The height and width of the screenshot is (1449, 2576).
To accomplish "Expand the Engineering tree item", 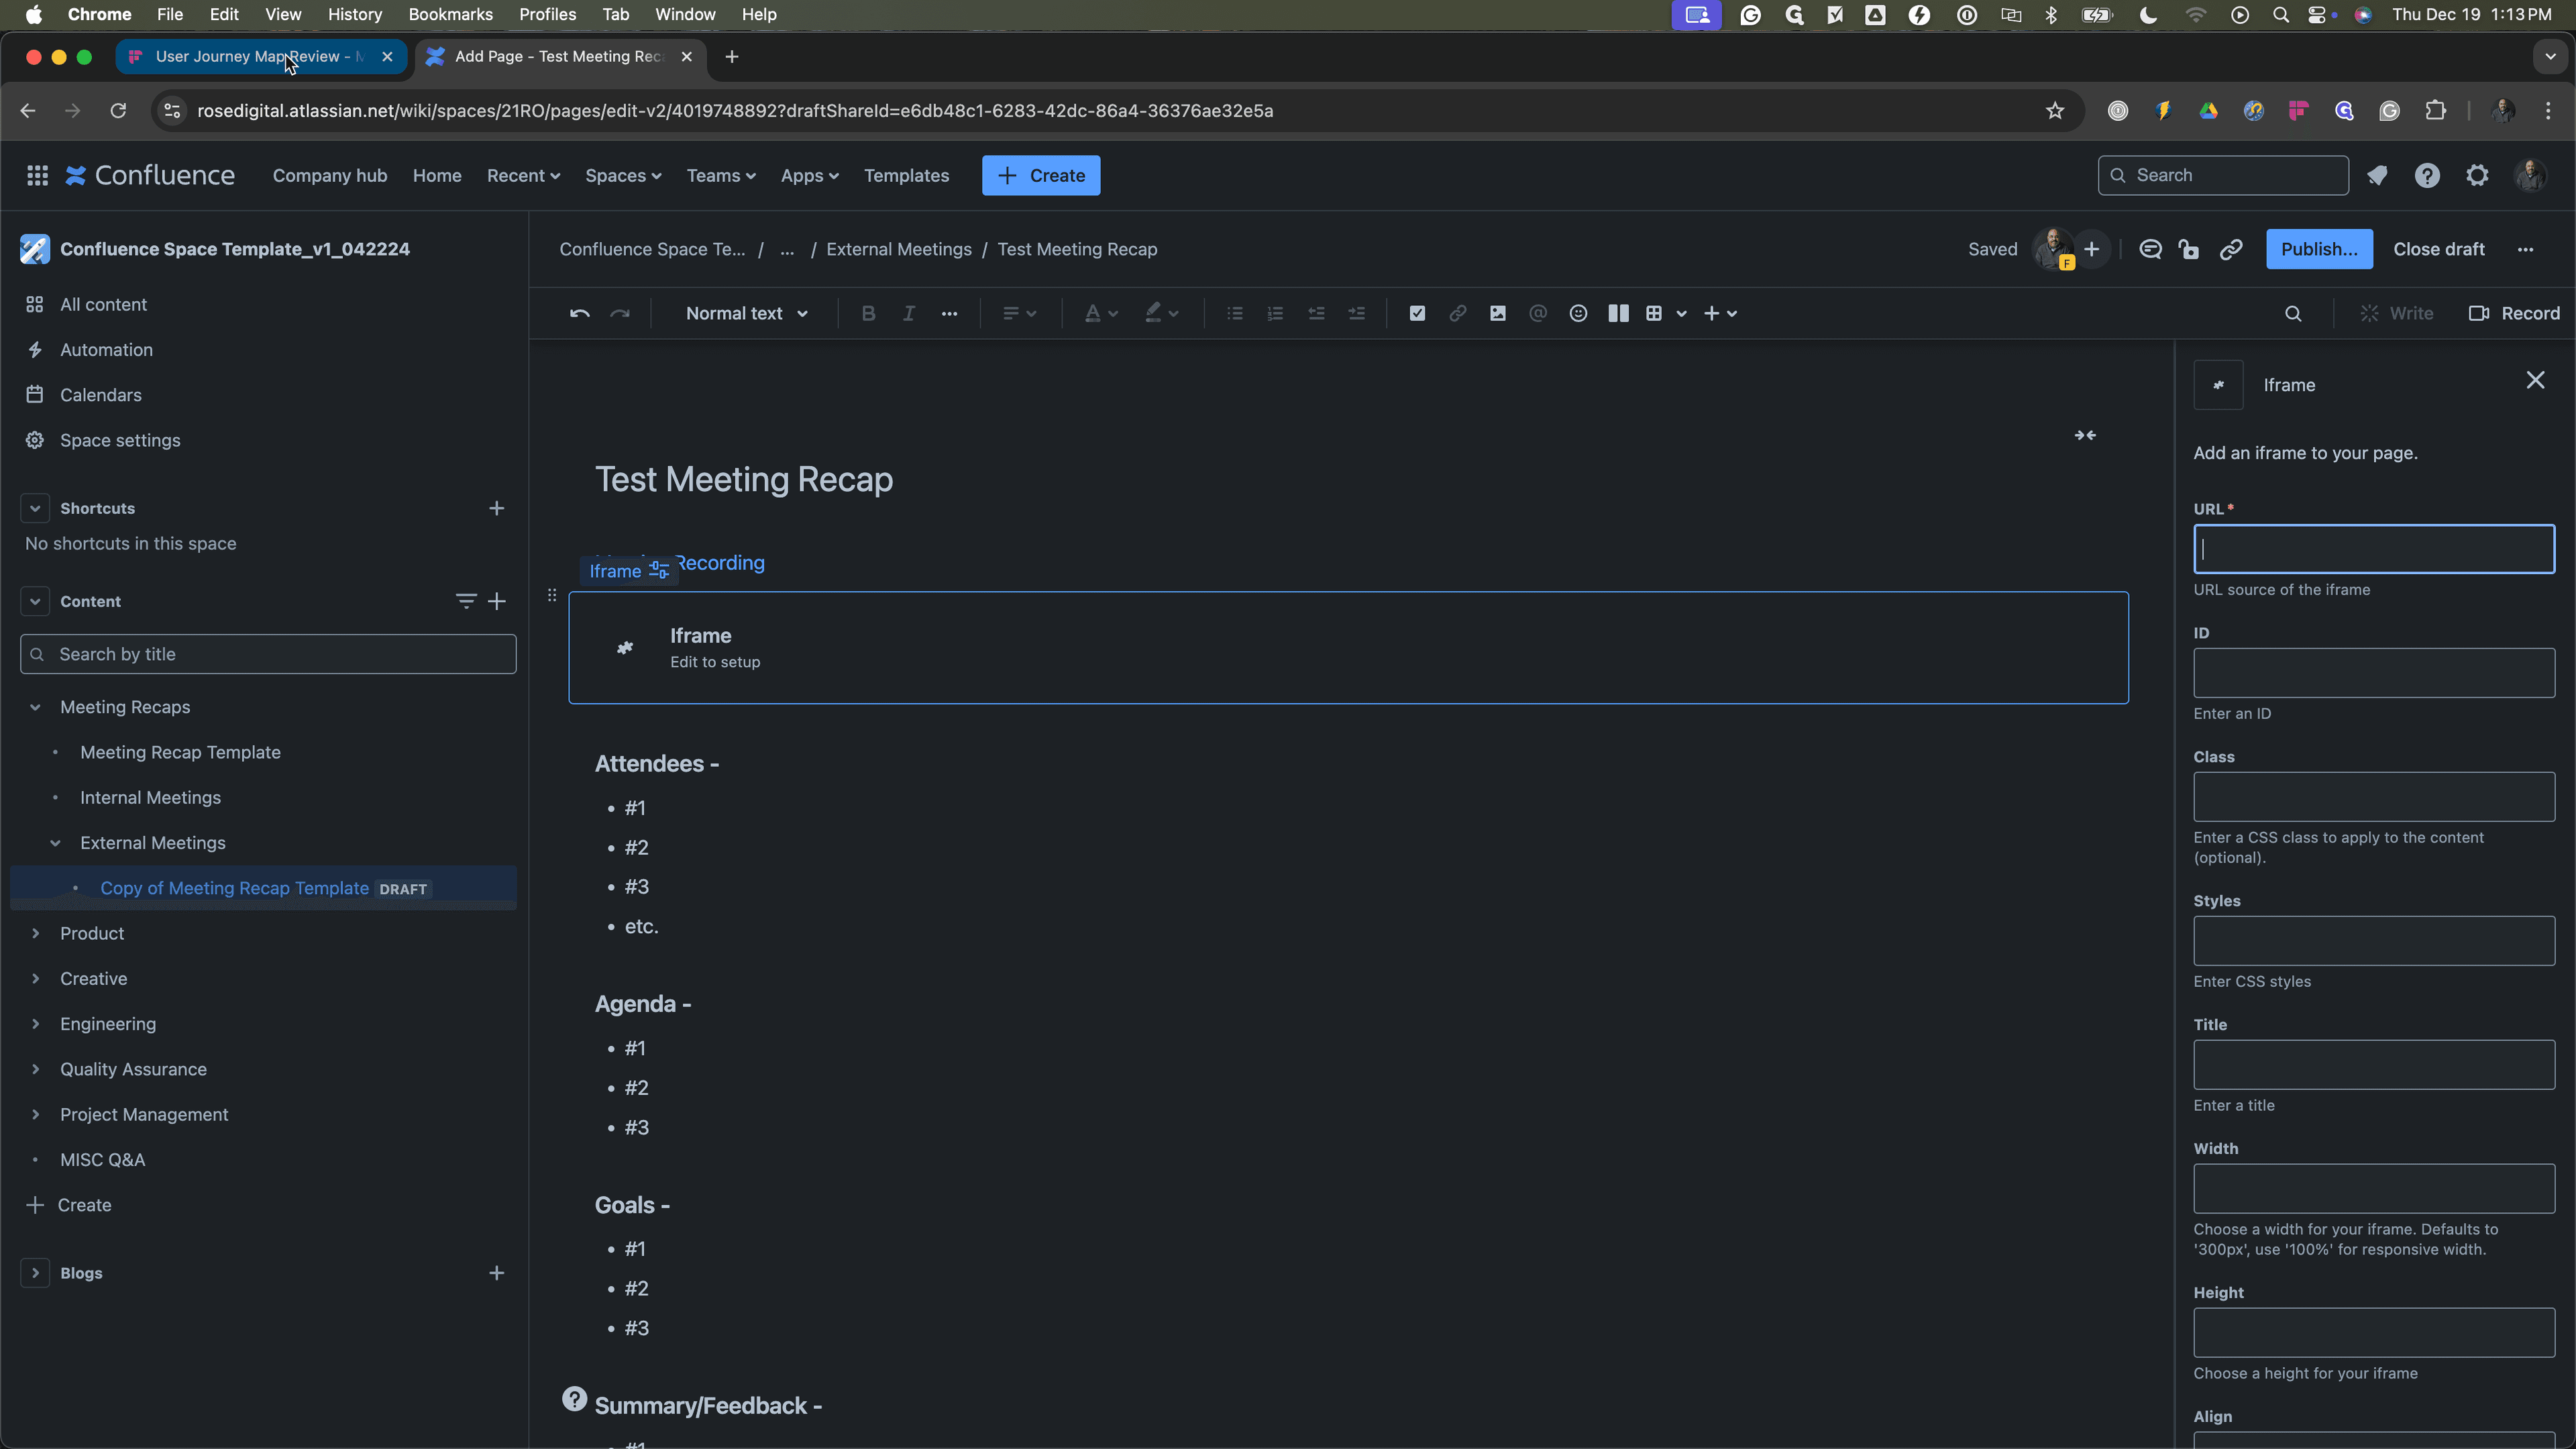I will (35, 1024).
